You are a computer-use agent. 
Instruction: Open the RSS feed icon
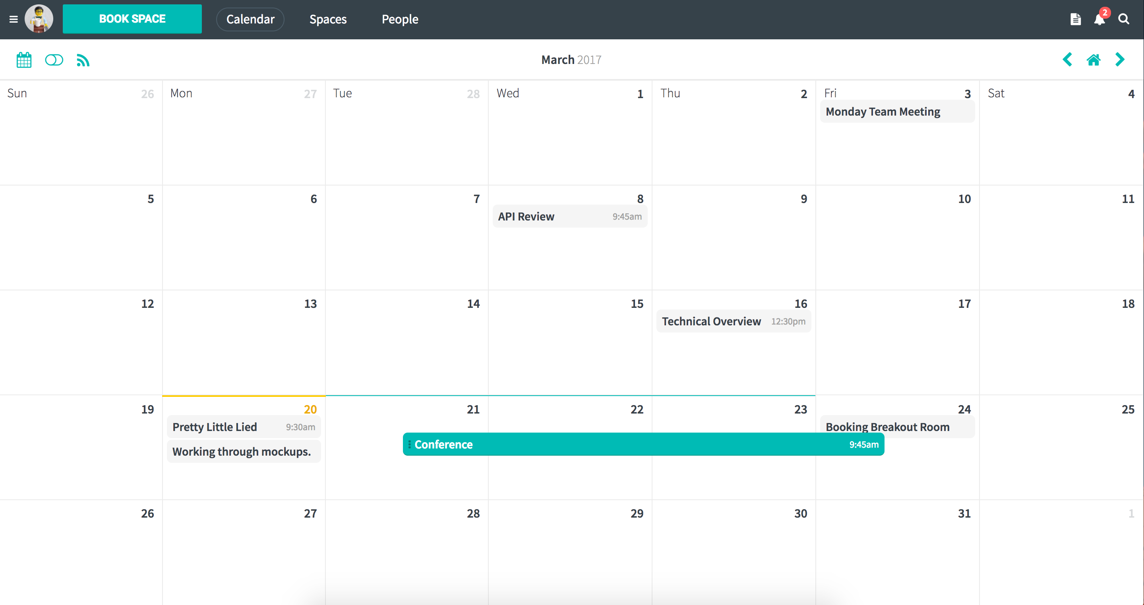(x=83, y=60)
